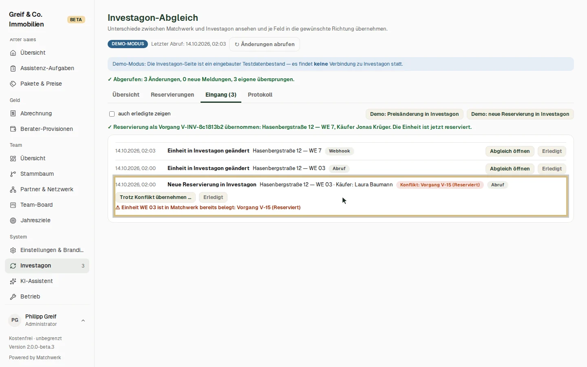Image resolution: width=587 pixels, height=367 pixels.
Task: Click the grid icon beside Team Übersicht
Action: click(x=13, y=159)
